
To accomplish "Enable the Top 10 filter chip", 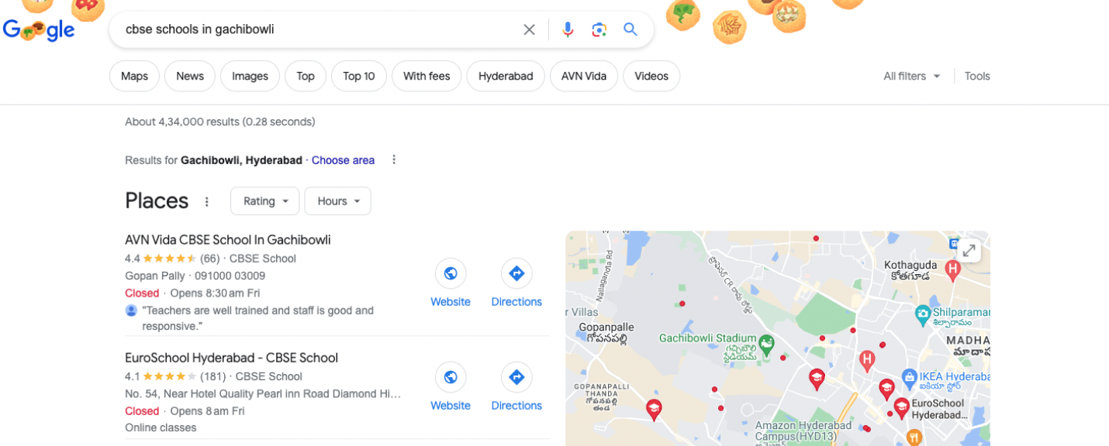I will coord(358,76).
